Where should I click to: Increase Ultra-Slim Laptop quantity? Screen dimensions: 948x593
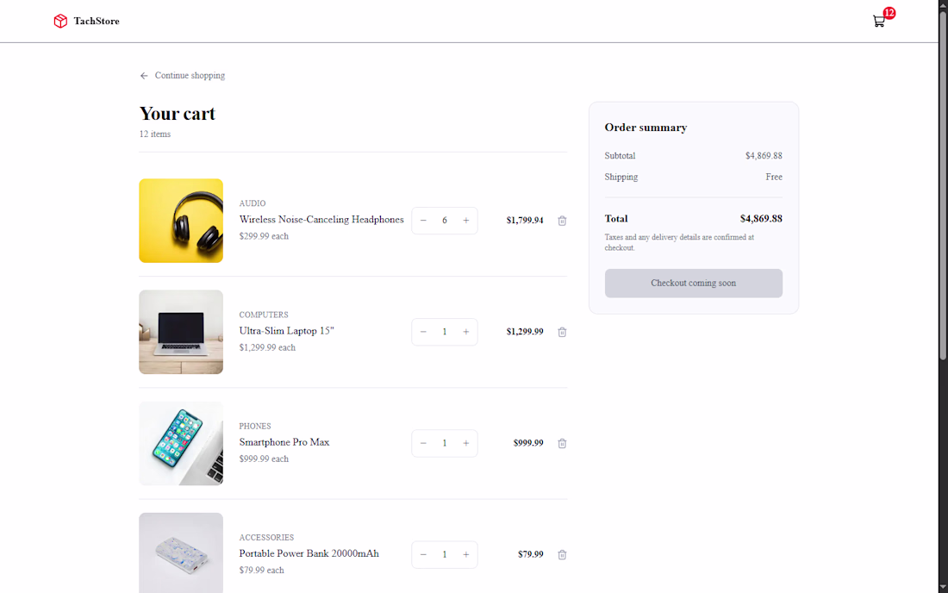click(x=465, y=332)
